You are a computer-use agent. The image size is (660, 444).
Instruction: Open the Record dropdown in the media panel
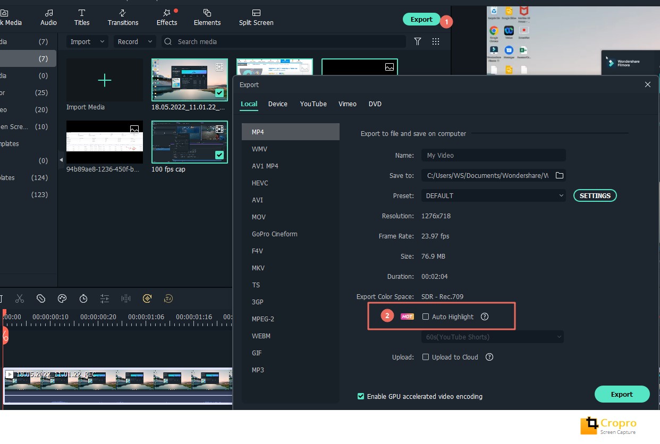tap(134, 41)
